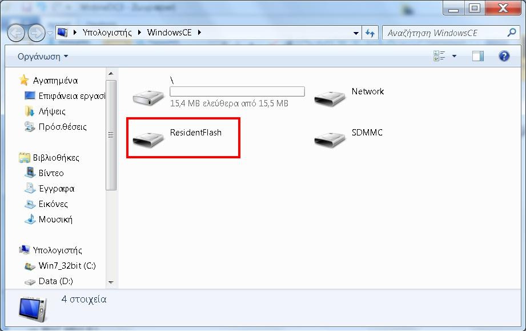Open Έγγραφα library

(x=57, y=189)
